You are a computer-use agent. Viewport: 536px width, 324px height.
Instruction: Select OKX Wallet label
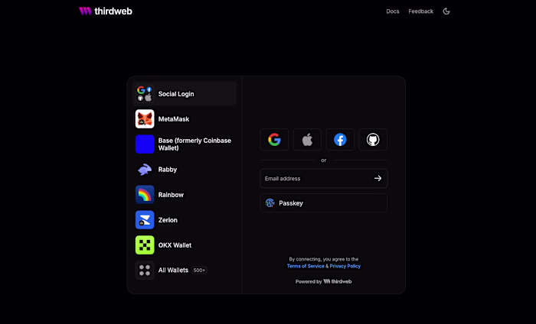point(175,245)
